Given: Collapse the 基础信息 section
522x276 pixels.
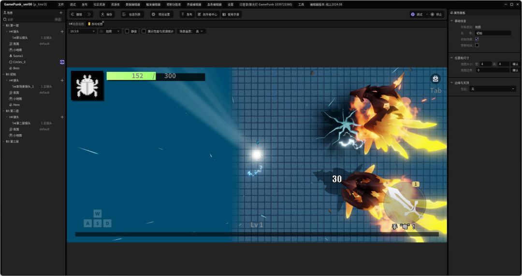Looking at the screenshot, I should click(x=452, y=21).
